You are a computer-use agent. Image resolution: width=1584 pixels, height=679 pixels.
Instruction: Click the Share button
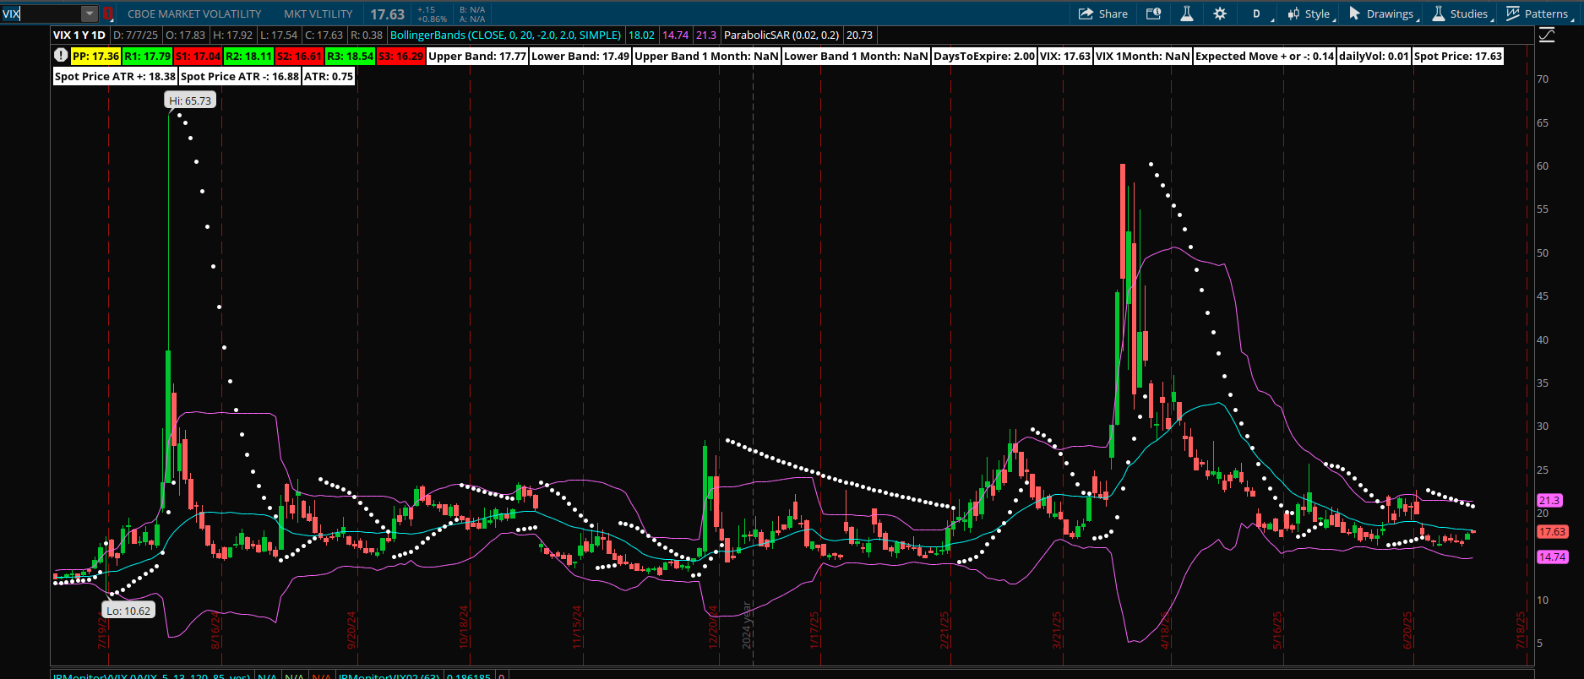[1103, 14]
